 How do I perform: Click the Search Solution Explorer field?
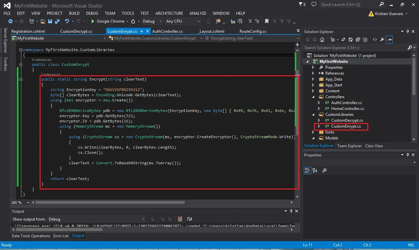point(355,48)
